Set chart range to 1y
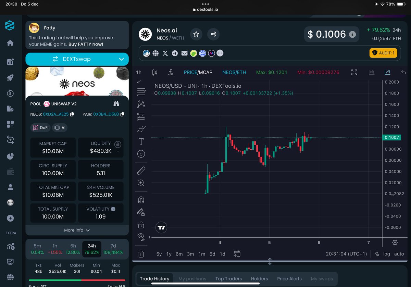This screenshot has width=411, height=287. [x=169, y=254]
